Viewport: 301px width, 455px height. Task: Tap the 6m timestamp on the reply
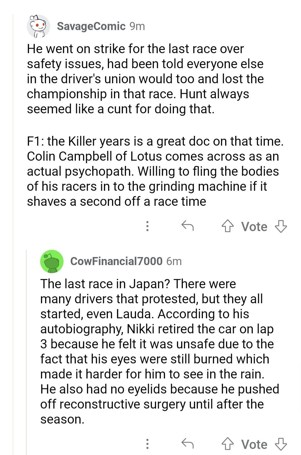click(x=174, y=261)
